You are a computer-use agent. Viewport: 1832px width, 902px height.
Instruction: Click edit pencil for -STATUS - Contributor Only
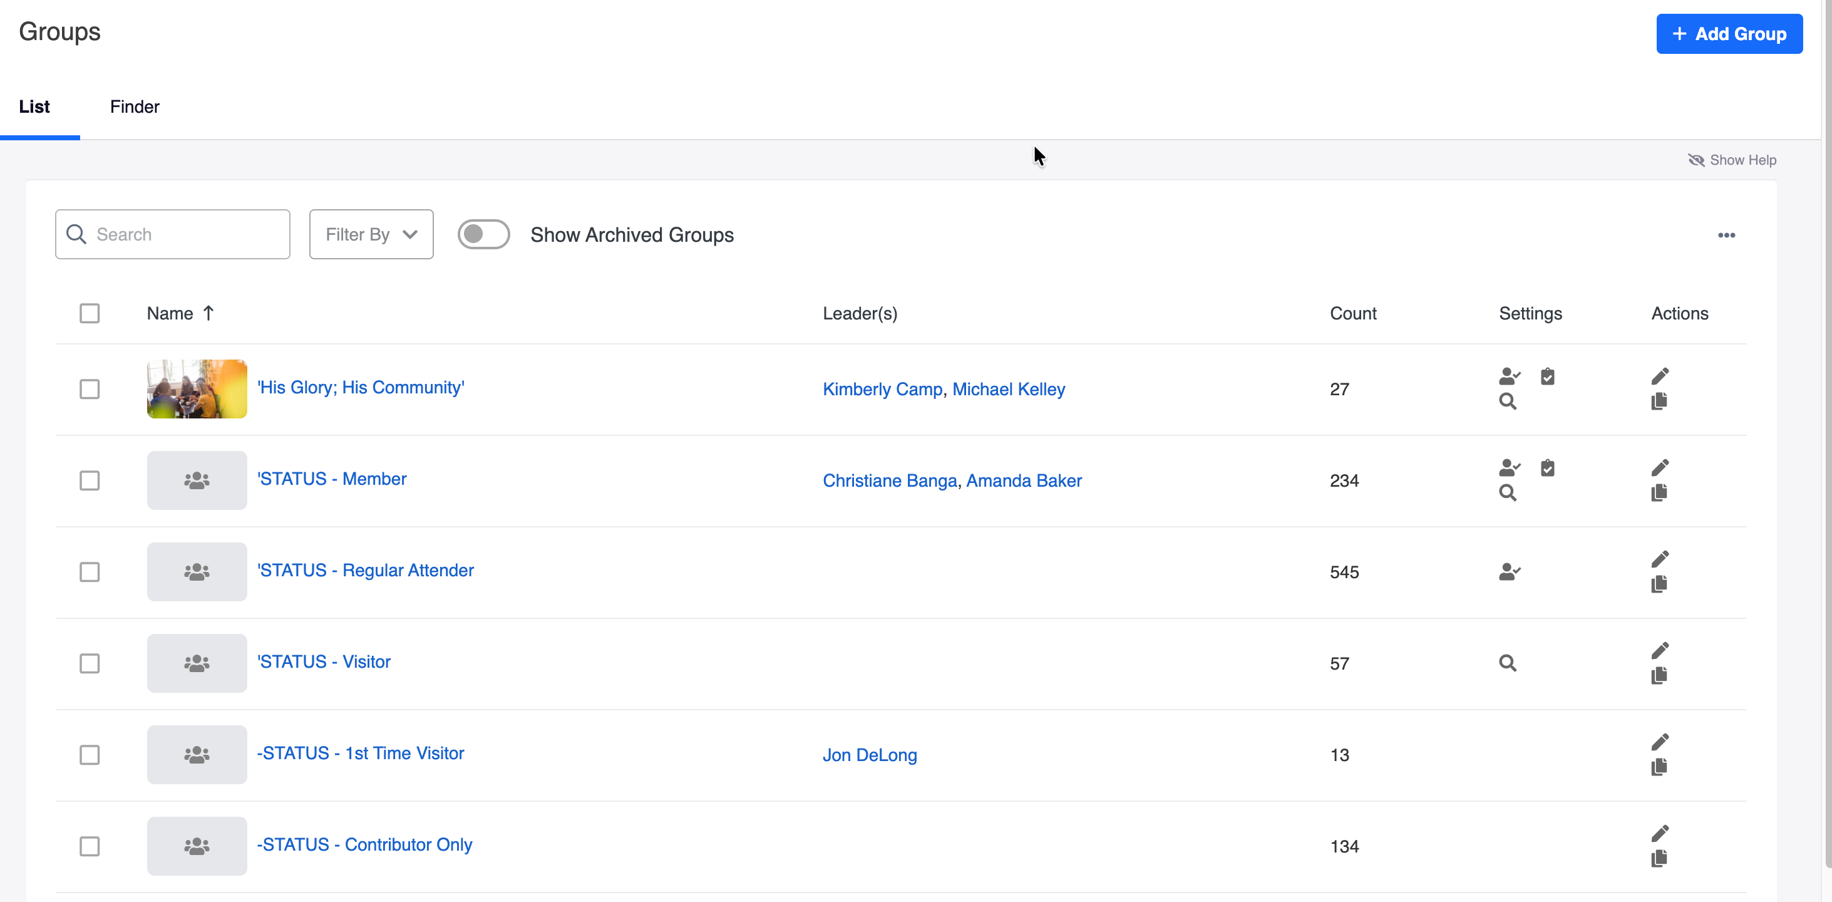click(x=1659, y=833)
